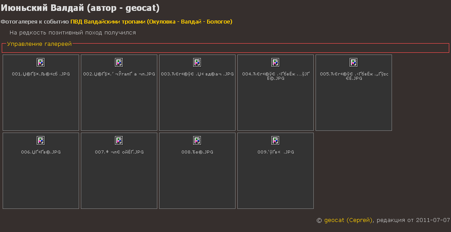Click the broken image icon in tile 001

41,62
